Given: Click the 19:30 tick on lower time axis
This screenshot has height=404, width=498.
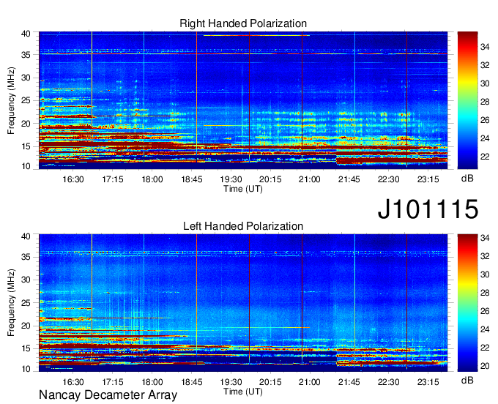Looking at the screenshot, I should pyautogui.click(x=231, y=382).
